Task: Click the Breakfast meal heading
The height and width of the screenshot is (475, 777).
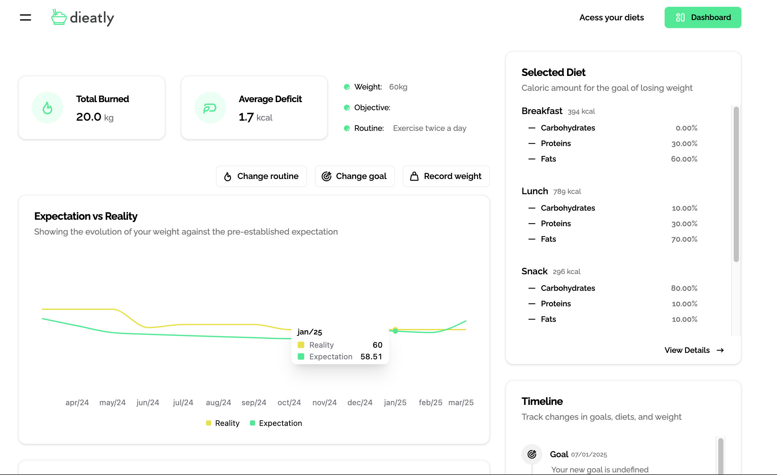Action: [x=542, y=111]
